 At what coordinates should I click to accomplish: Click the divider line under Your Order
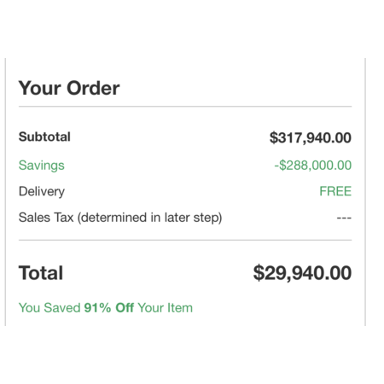(185, 107)
